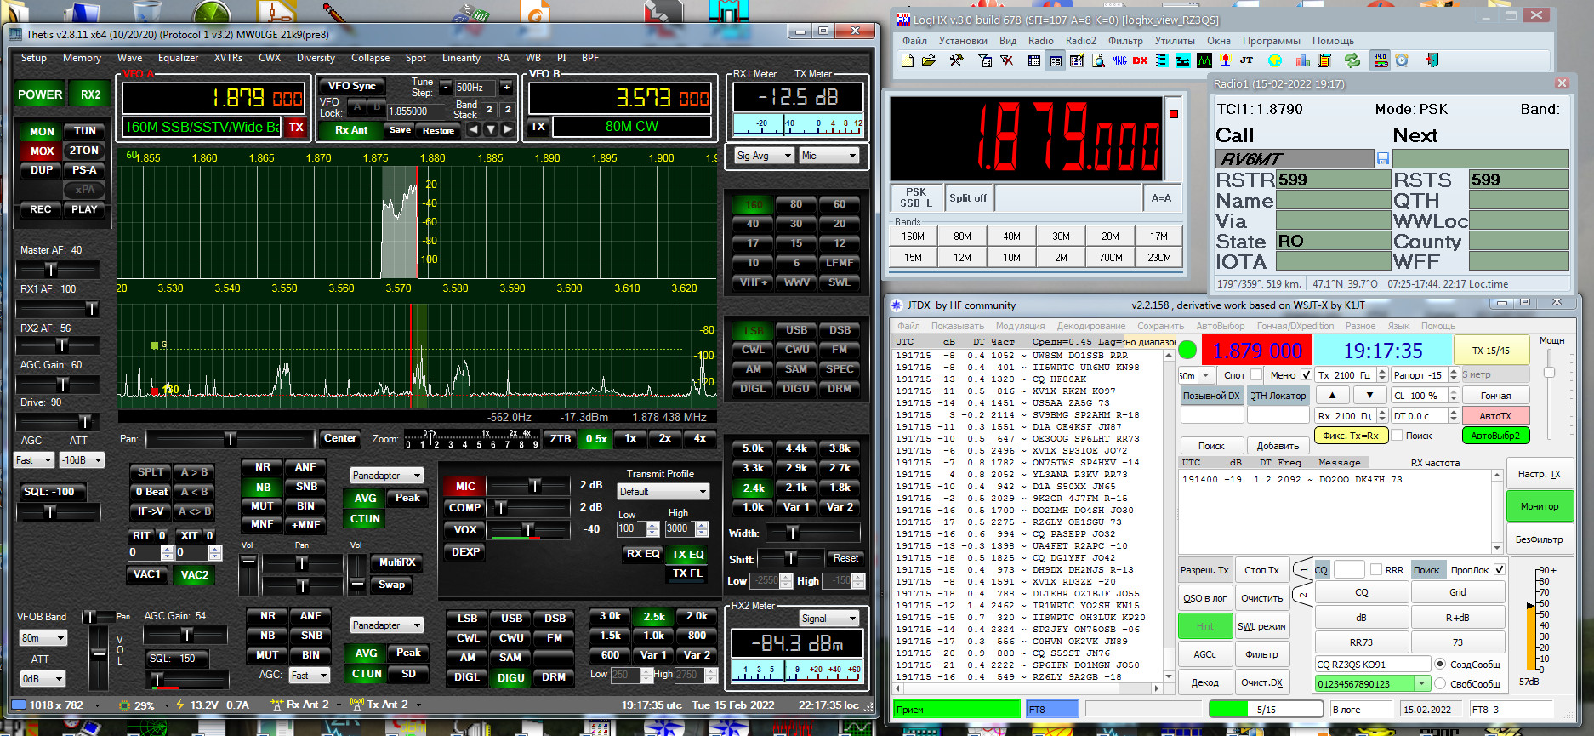
Task: Open the Декодирование menu in JTDX
Action: click(x=1090, y=326)
